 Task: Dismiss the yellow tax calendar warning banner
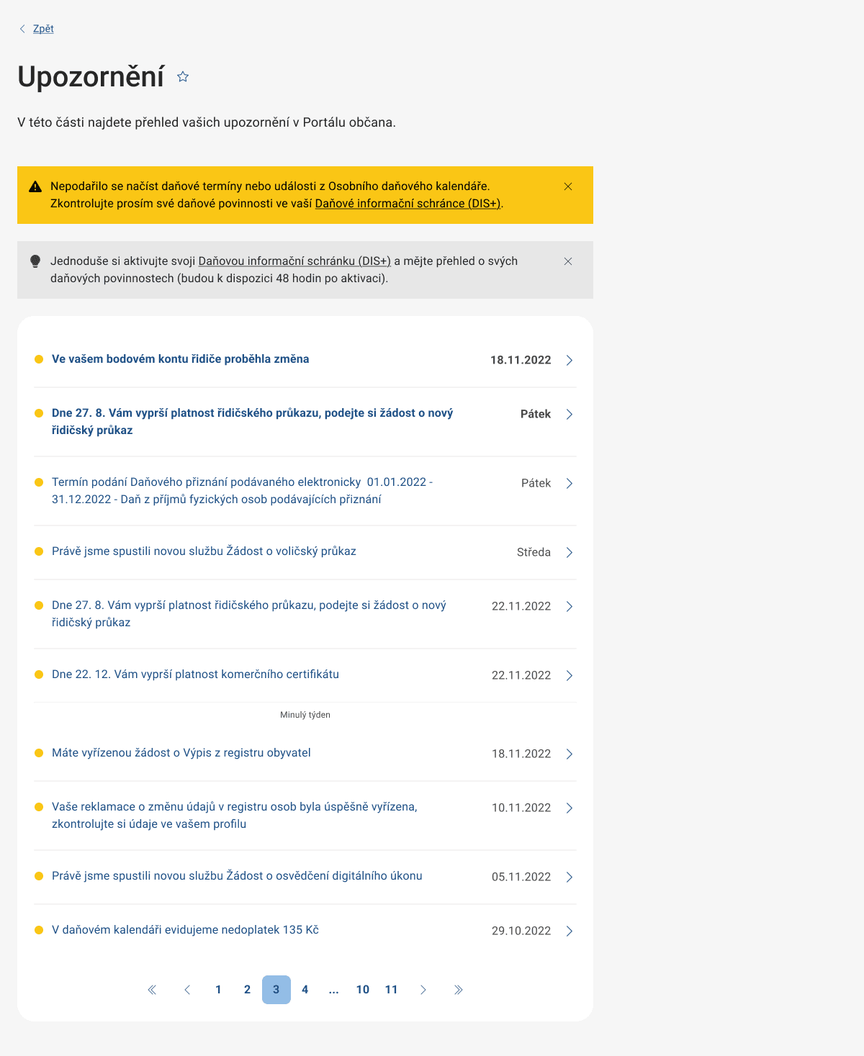pyautogui.click(x=568, y=186)
